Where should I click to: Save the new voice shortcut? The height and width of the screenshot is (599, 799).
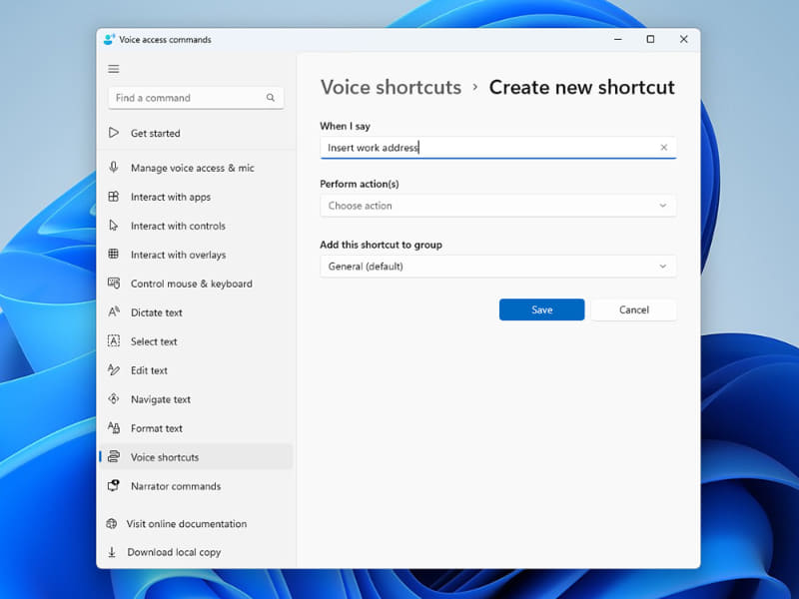(541, 309)
